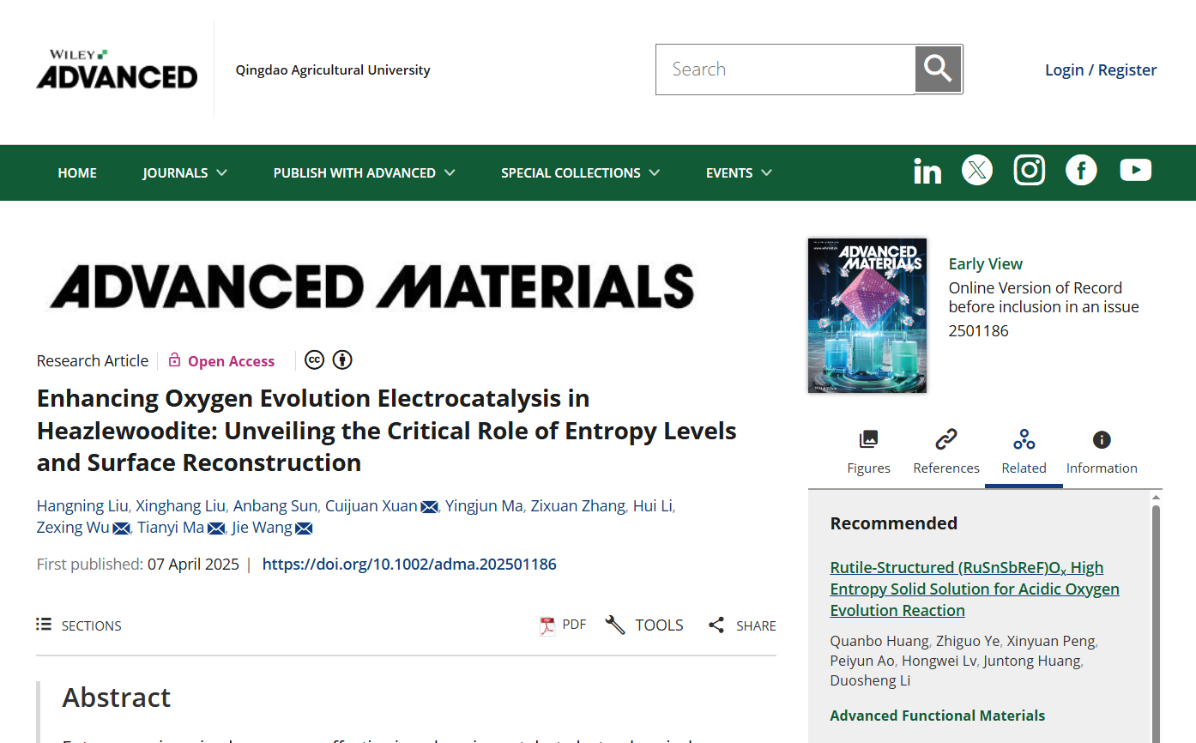Open the LinkedIn social icon
The width and height of the screenshot is (1196, 743).
[927, 171]
